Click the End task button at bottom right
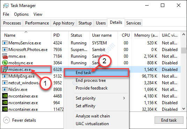Screen dimensions: 187x129 click(169, 120)
